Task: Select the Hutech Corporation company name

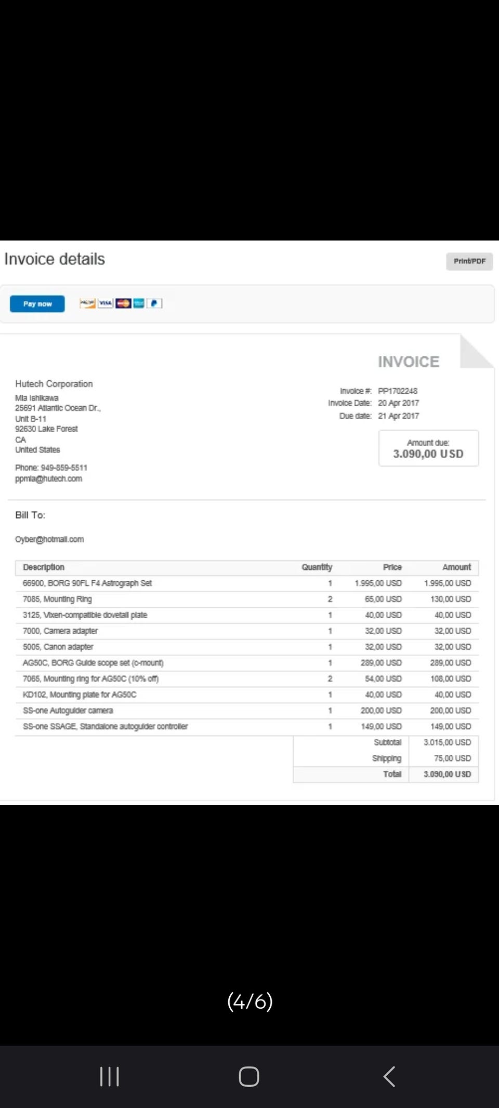Action: (x=54, y=384)
